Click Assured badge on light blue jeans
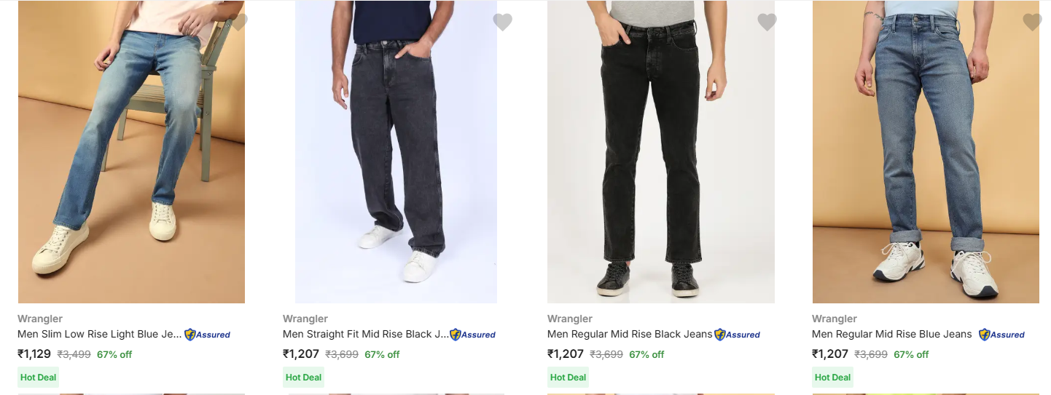 pyautogui.click(x=208, y=335)
